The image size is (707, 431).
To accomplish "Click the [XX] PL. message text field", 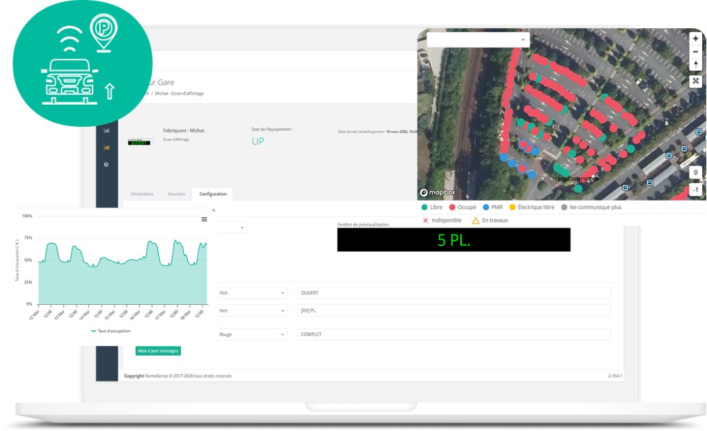I will 453,311.
